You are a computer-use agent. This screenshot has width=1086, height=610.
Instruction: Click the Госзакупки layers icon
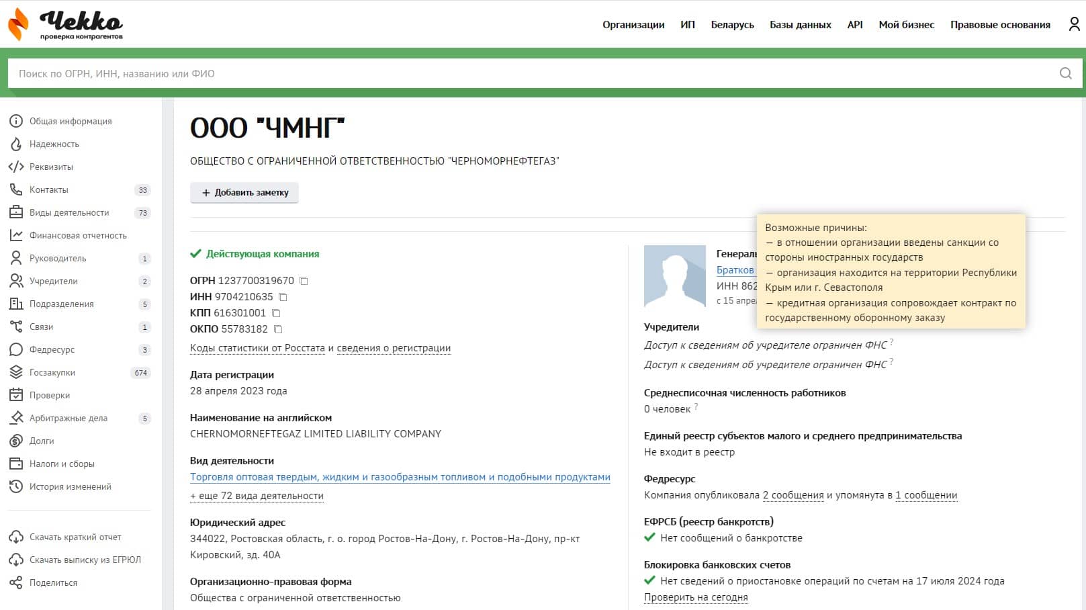(16, 372)
